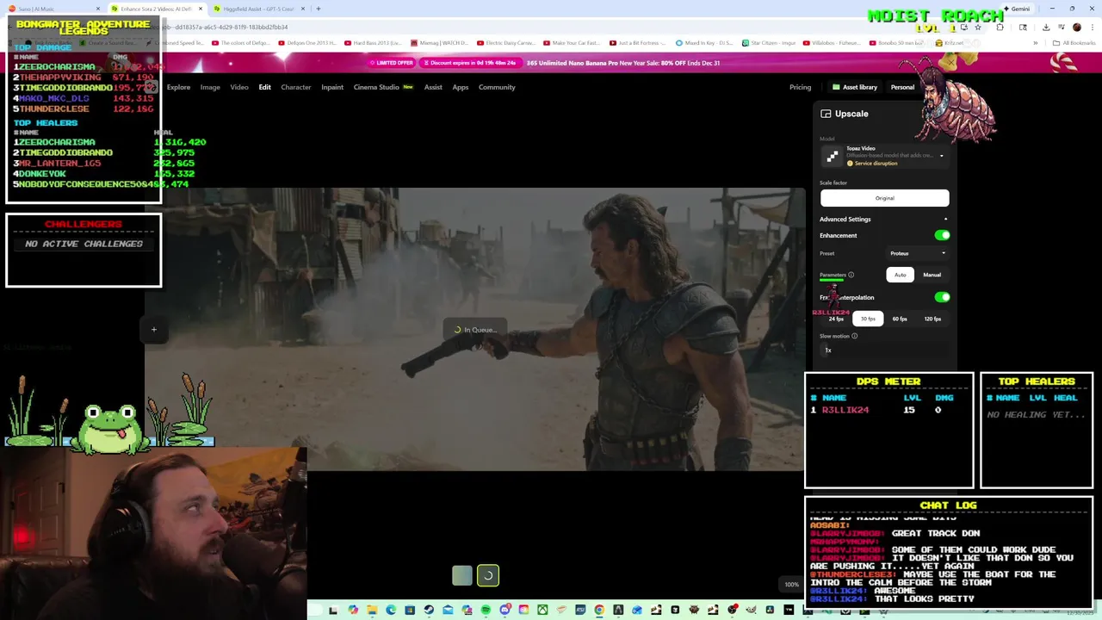Image resolution: width=1102 pixels, height=620 pixels.
Task: Open the Assist page
Action: click(x=433, y=87)
